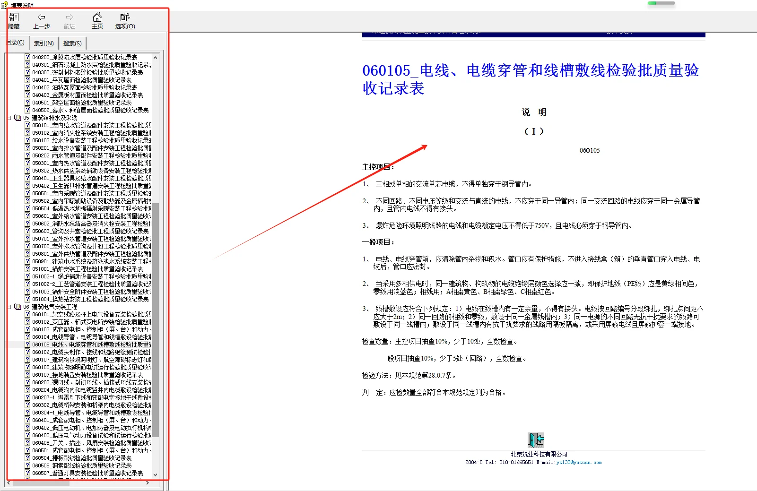This screenshot has height=491, width=757.
Task: Click the 填表说明 help icon in title bar
Action: click(4, 5)
